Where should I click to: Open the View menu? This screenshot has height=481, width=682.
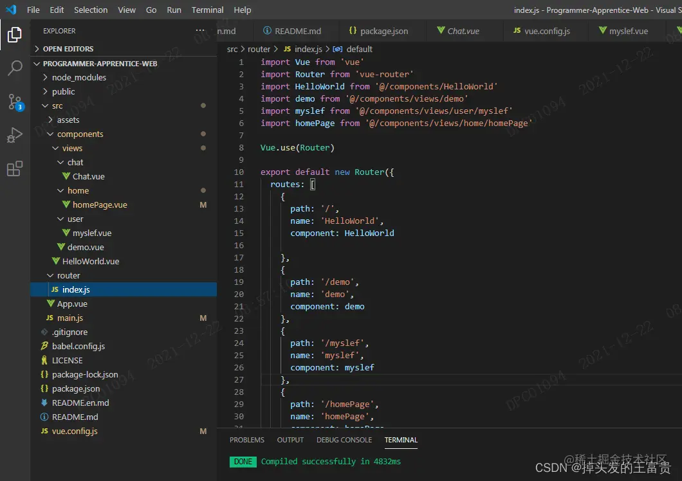pos(127,10)
